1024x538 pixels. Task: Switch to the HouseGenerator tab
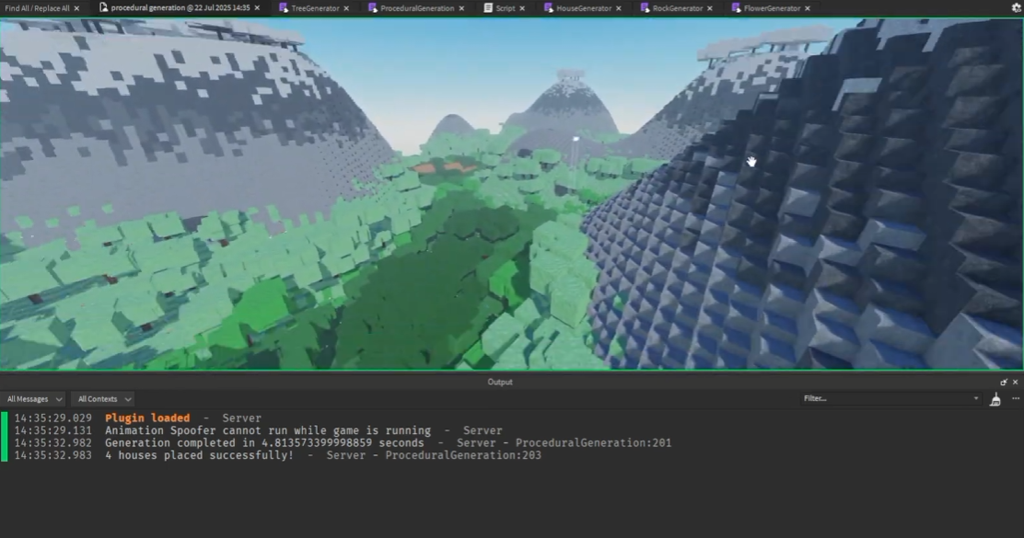tap(584, 8)
